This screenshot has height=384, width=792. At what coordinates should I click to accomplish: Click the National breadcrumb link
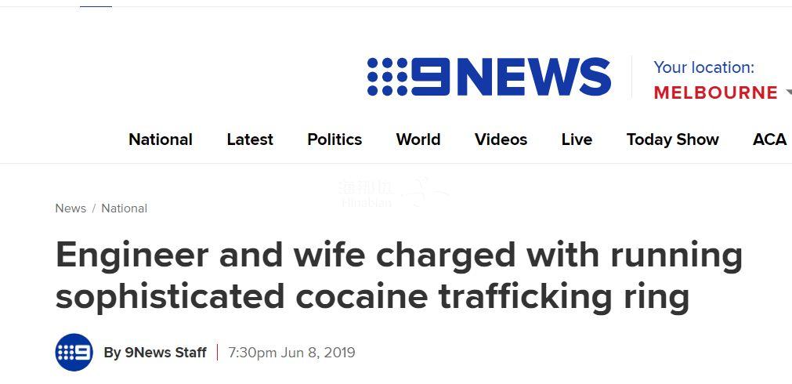point(124,208)
